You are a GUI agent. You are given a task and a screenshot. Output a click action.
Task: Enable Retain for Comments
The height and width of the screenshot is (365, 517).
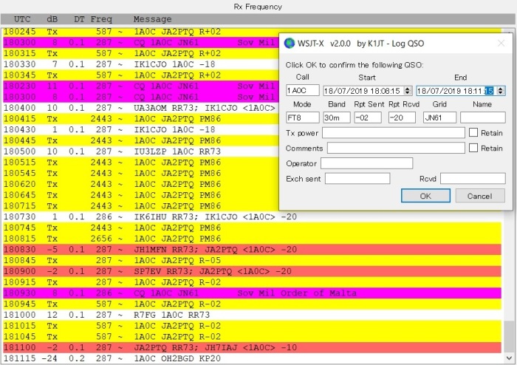pos(473,148)
